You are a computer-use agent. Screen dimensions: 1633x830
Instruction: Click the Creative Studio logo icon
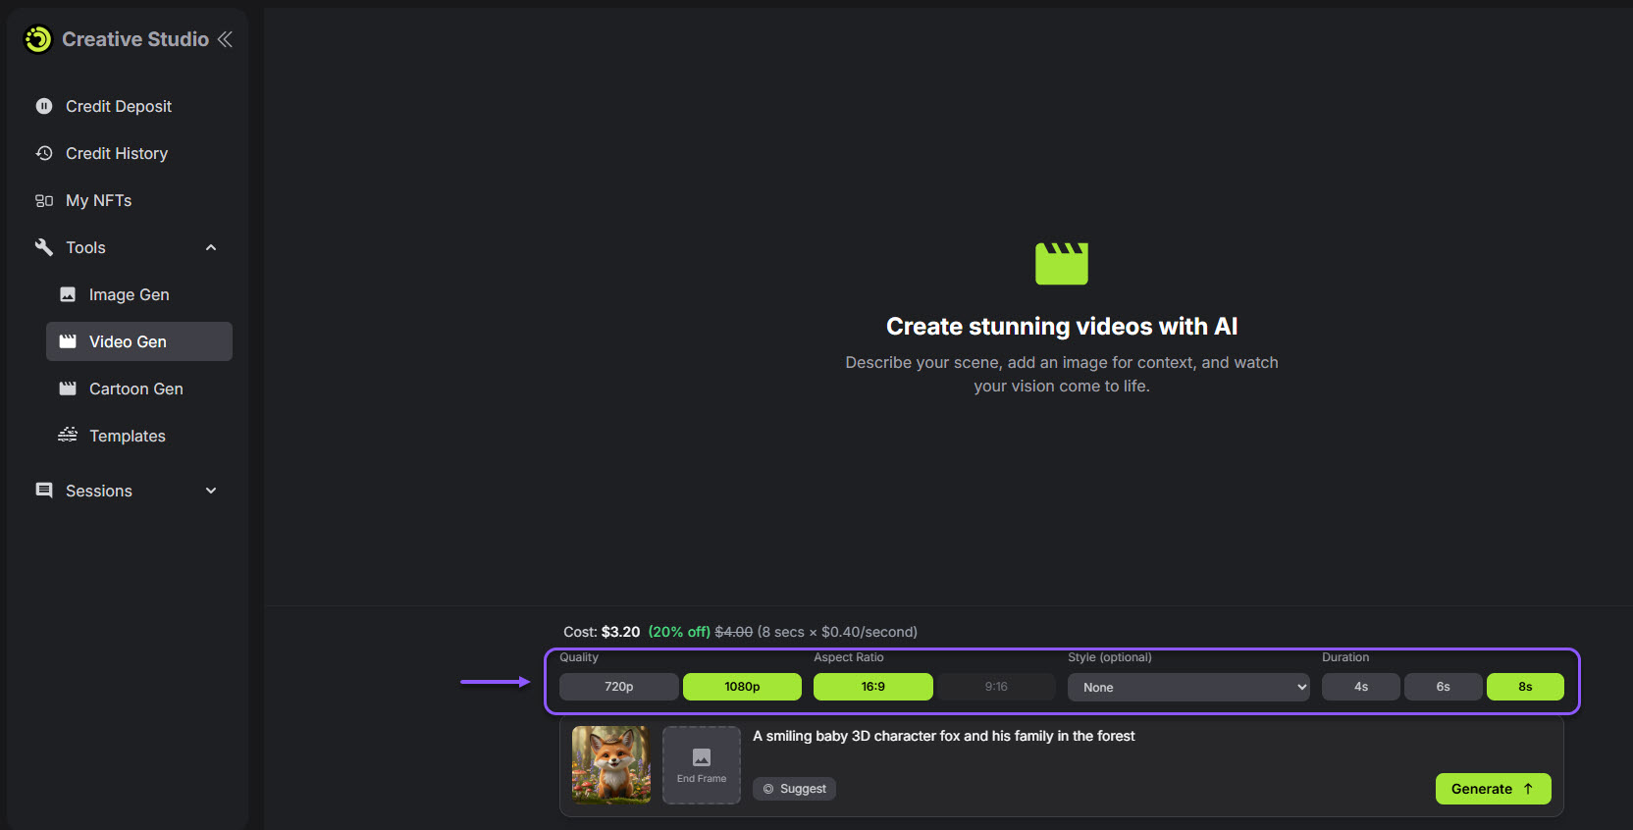tap(38, 39)
